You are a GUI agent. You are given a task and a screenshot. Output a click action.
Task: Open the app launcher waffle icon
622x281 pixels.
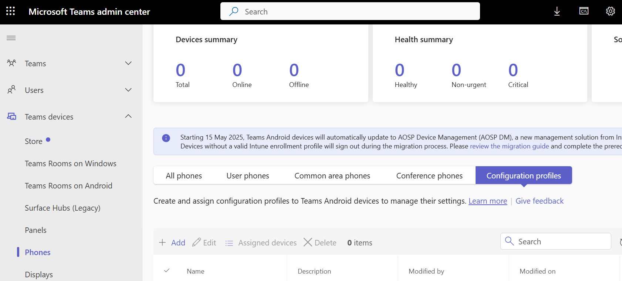[11, 11]
